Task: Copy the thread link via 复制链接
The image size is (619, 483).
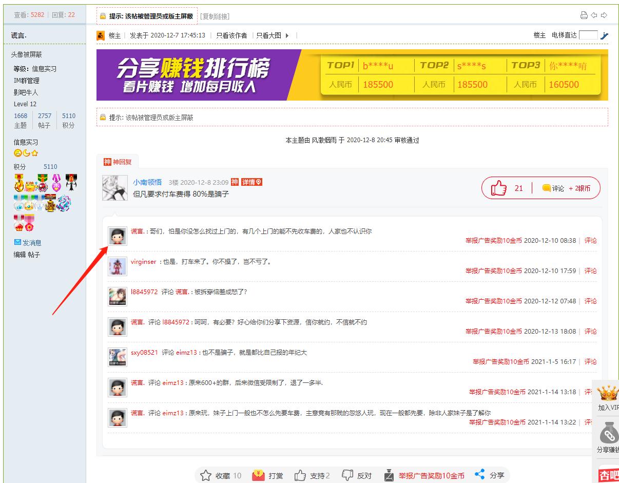Action: tap(215, 16)
